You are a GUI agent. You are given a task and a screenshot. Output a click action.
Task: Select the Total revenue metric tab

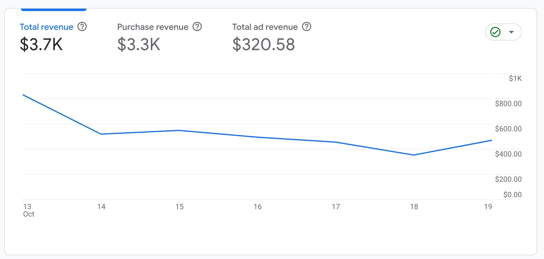(46, 27)
